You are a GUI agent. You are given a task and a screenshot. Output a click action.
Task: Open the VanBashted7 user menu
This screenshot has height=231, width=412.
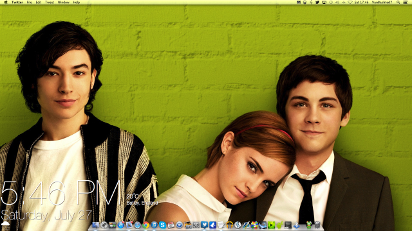[x=382, y=2]
